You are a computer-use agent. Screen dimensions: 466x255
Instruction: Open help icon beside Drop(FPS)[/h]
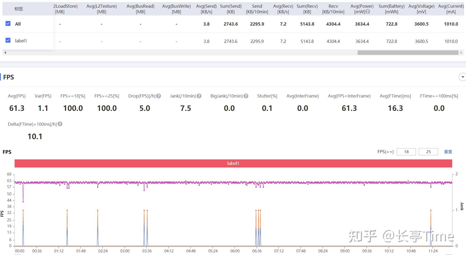click(159, 96)
